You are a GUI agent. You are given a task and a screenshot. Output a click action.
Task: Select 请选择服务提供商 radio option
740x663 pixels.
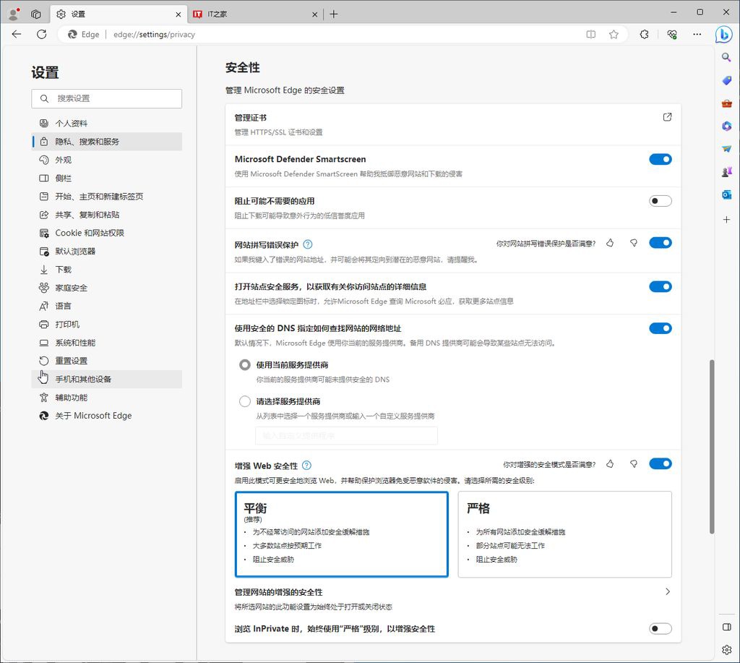click(x=244, y=401)
